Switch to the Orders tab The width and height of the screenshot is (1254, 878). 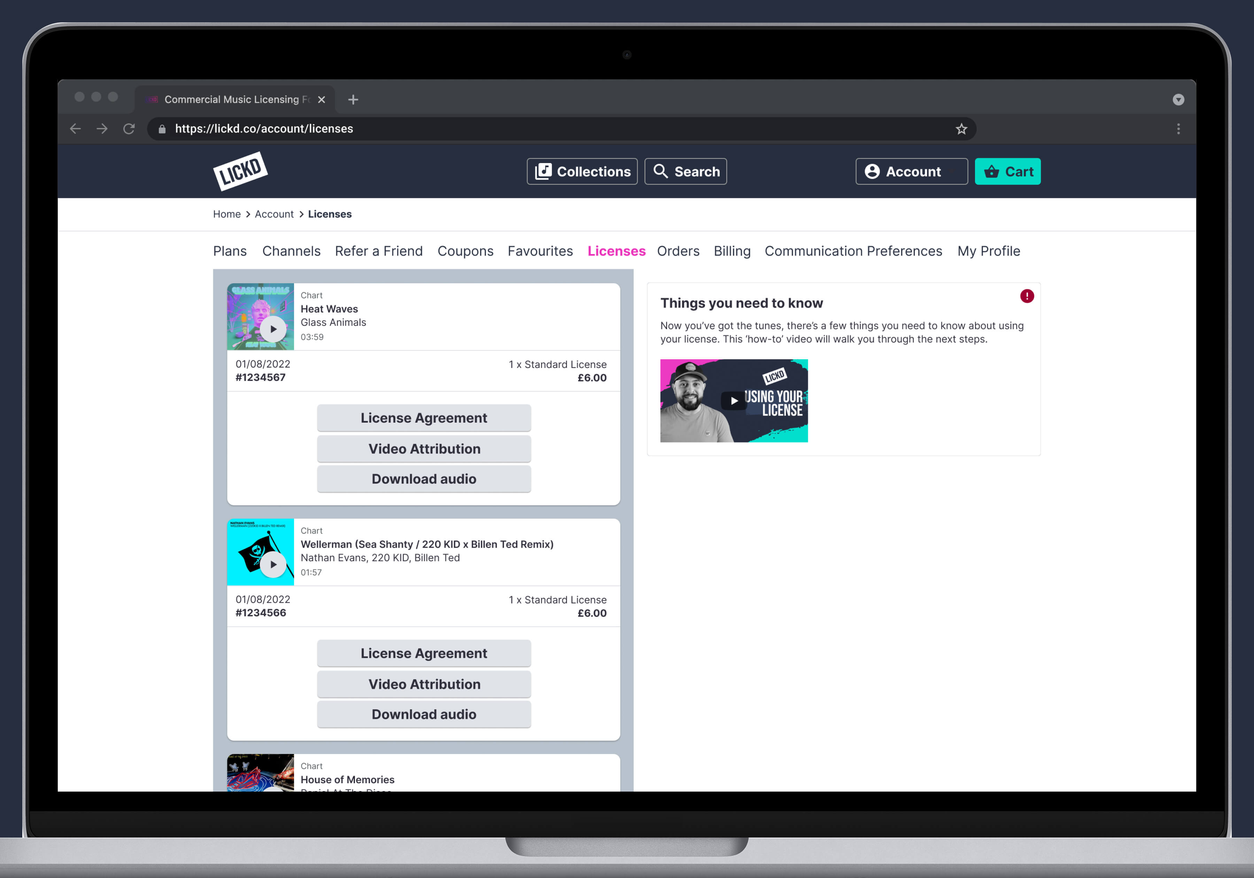pyautogui.click(x=678, y=251)
